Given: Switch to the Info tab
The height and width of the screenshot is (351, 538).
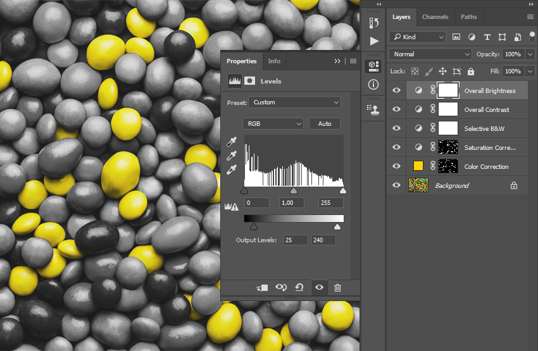Looking at the screenshot, I should [x=274, y=61].
